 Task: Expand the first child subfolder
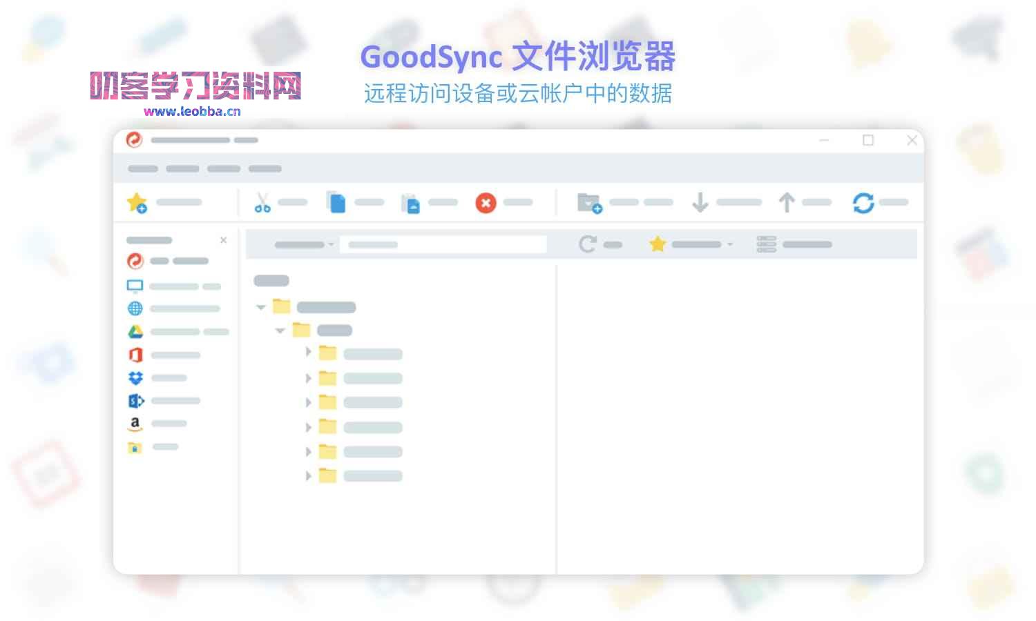click(308, 352)
